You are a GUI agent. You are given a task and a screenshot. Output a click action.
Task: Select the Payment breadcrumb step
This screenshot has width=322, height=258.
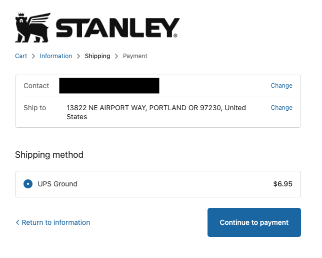tap(135, 56)
